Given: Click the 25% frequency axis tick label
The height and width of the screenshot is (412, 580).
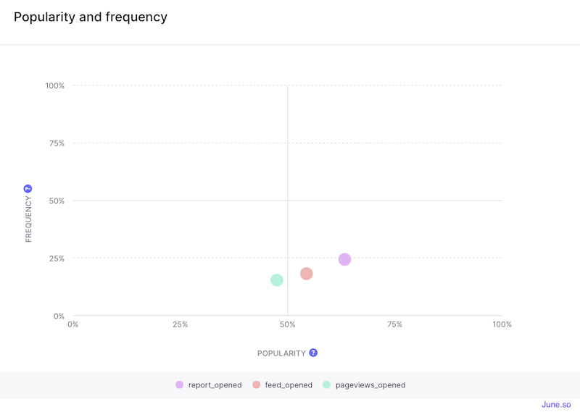Looking at the screenshot, I should [x=57, y=258].
